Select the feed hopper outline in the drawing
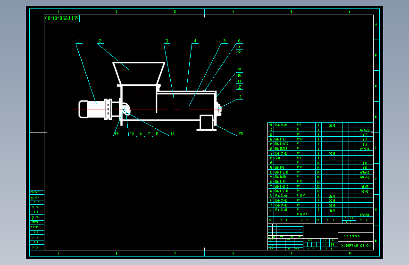This screenshot has height=265, width=409. pos(139,73)
